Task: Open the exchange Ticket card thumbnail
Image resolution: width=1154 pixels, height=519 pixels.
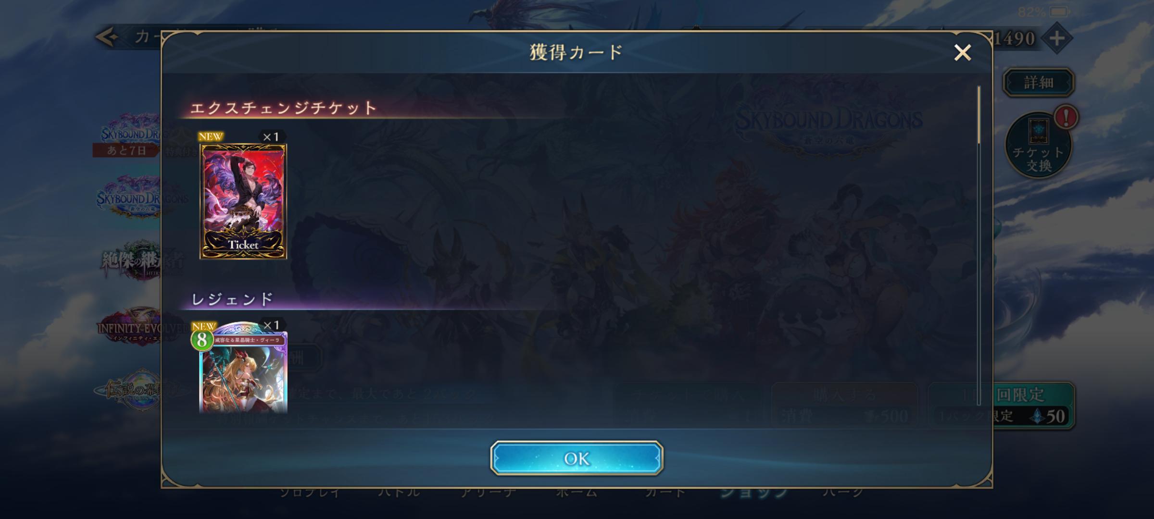Action: tap(243, 201)
